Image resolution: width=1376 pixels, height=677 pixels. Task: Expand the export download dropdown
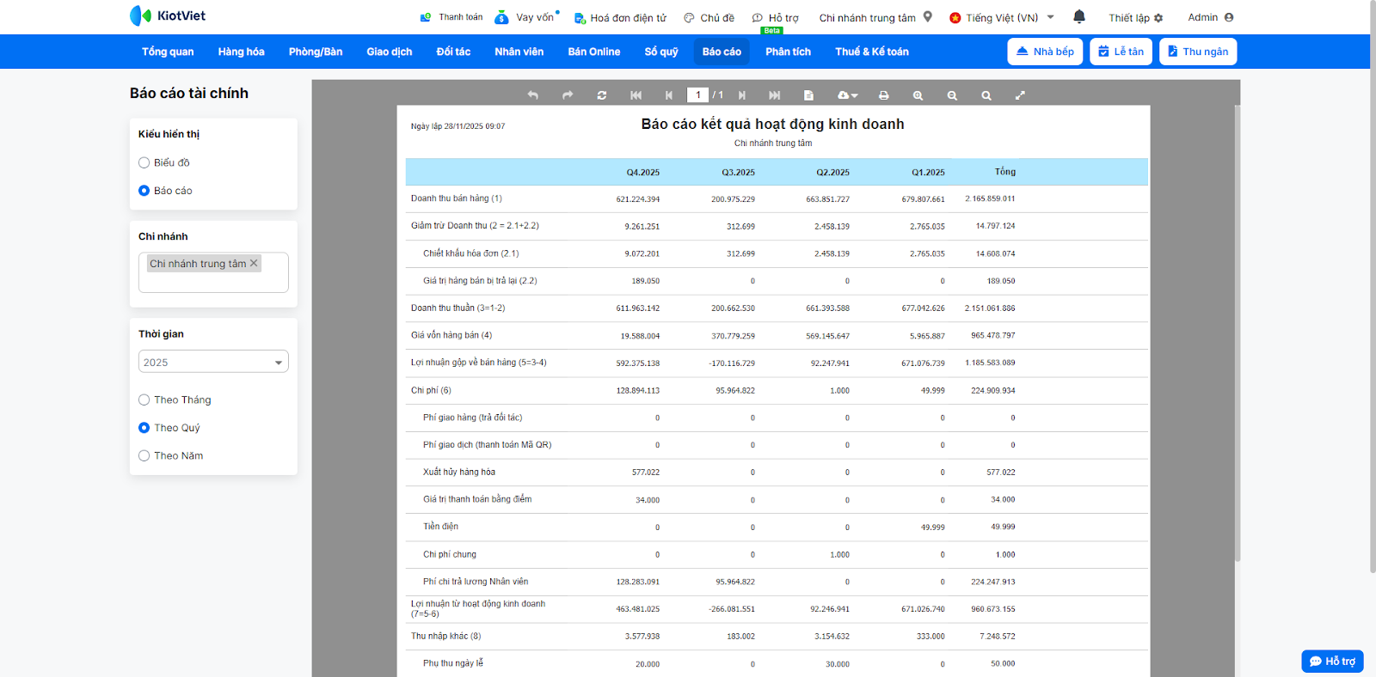click(x=847, y=95)
